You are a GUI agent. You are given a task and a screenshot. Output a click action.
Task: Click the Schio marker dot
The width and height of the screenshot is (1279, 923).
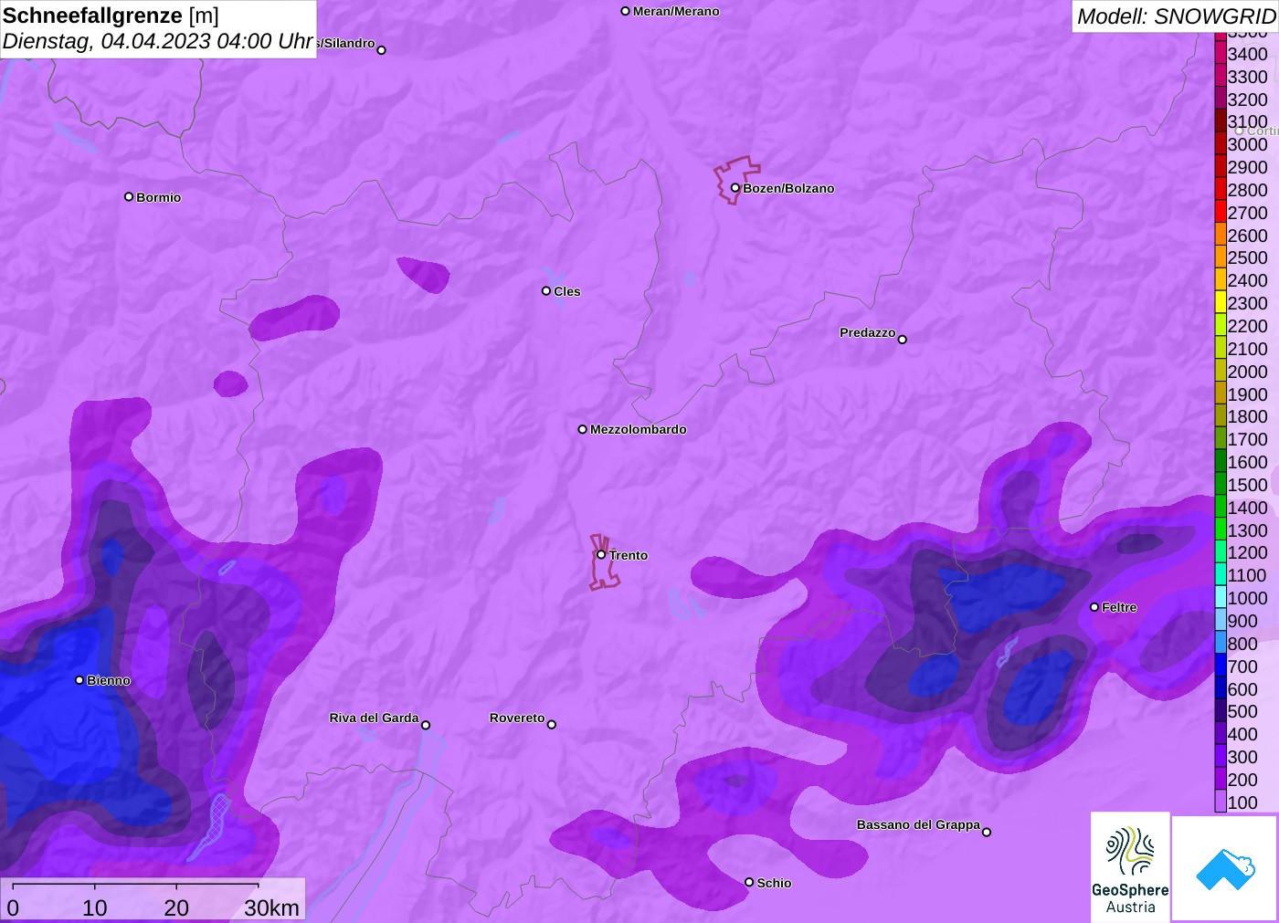(x=749, y=882)
